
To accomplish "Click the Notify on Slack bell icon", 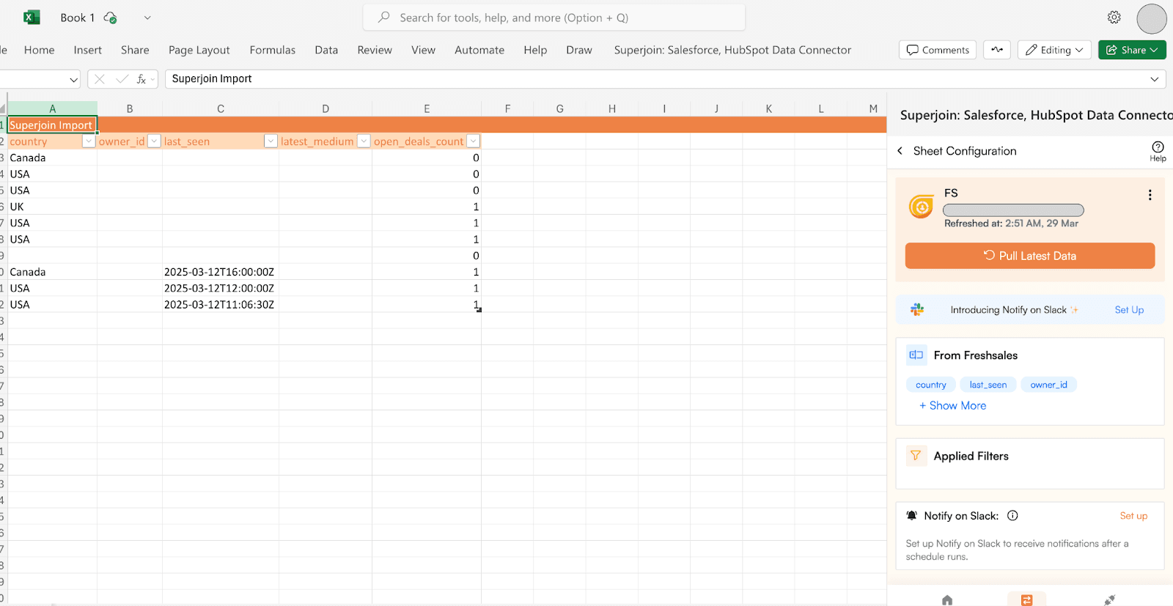I will (x=912, y=516).
